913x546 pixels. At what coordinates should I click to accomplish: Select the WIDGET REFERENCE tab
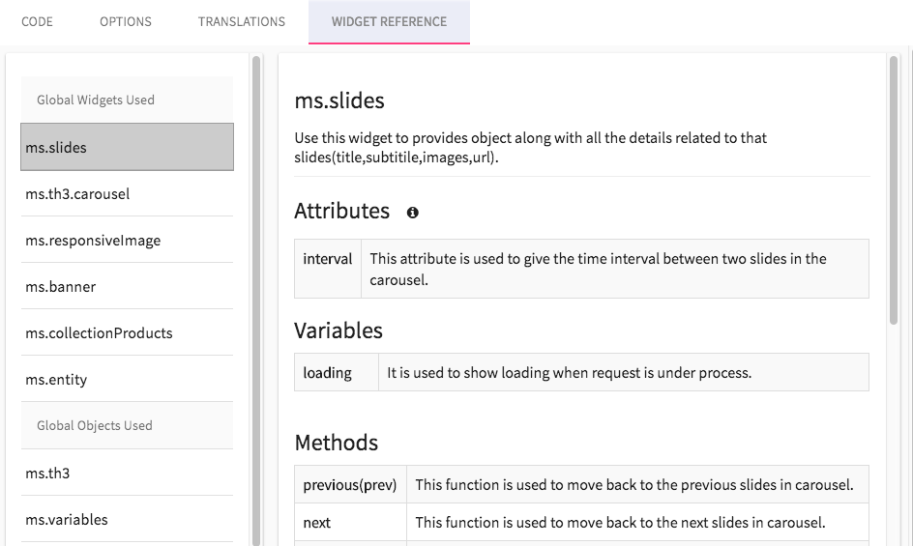tap(389, 21)
